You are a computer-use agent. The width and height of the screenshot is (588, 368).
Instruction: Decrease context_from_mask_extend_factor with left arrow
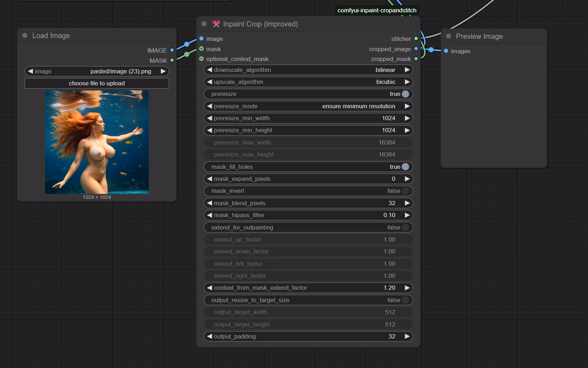(x=210, y=288)
